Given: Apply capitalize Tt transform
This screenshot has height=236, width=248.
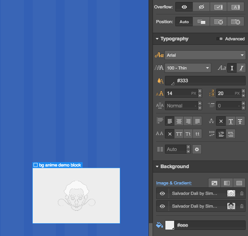Looking at the screenshot, I should click(x=188, y=134).
